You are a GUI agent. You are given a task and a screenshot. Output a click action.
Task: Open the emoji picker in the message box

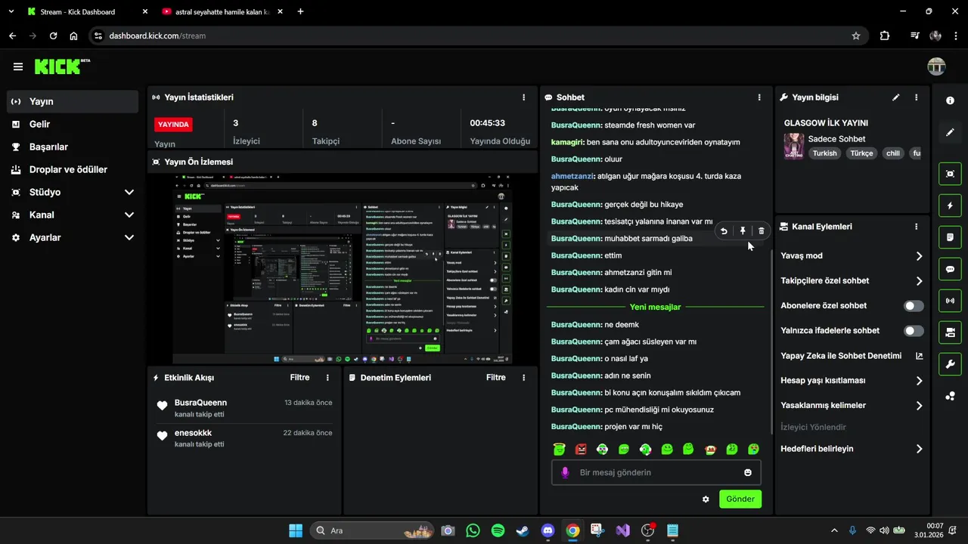click(x=748, y=472)
